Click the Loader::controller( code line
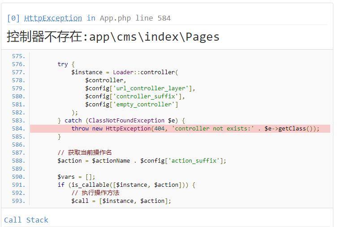Screen dimensions: 341x227 click(x=125, y=72)
